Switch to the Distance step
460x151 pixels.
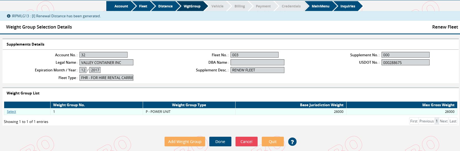[x=165, y=6]
